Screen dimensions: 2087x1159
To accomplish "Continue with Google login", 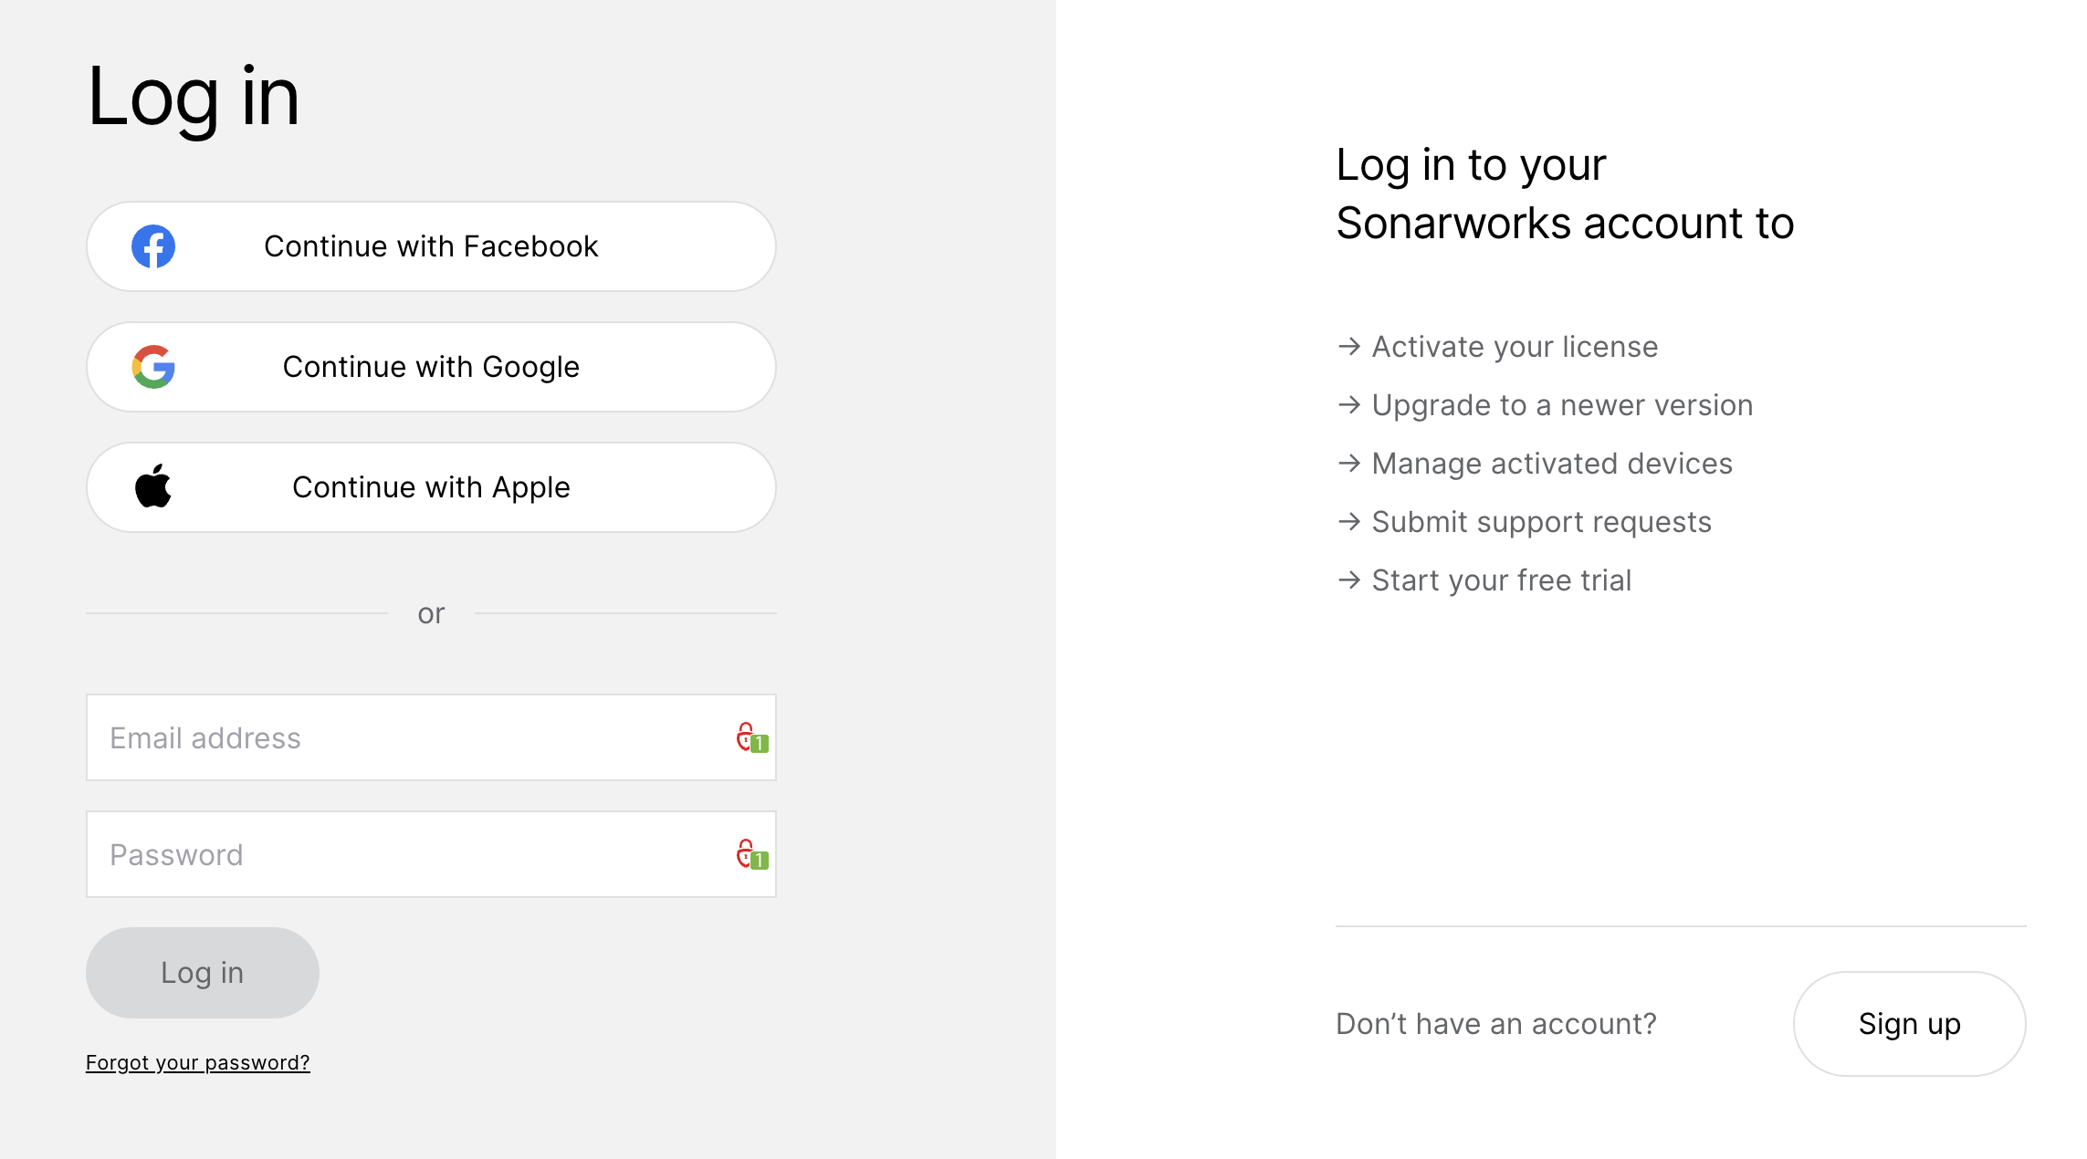I will (x=431, y=367).
